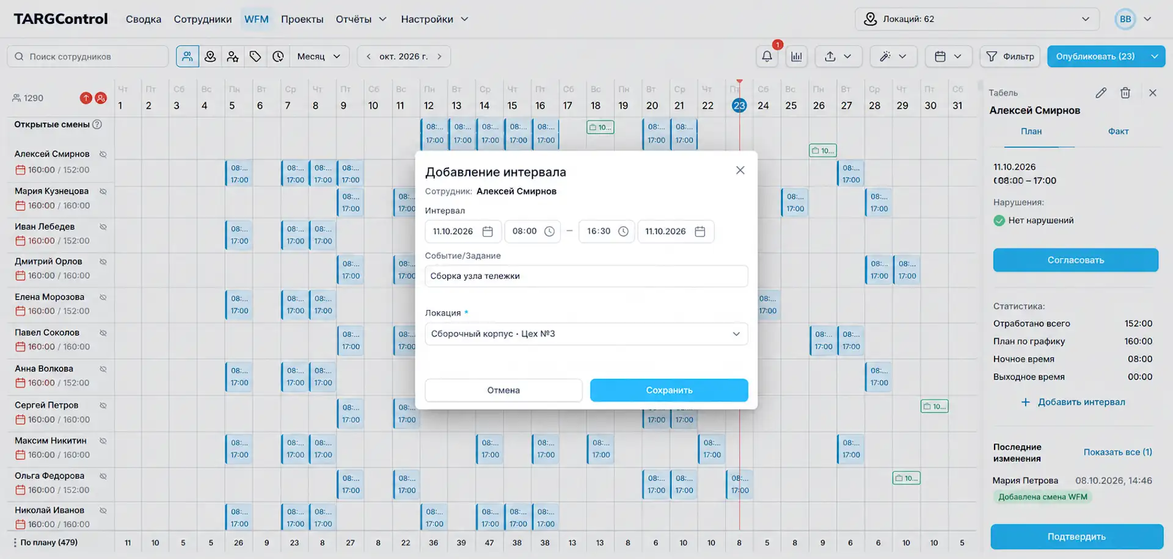
Task: Toggle visibility for Иван Лебедев
Action: (x=103, y=226)
